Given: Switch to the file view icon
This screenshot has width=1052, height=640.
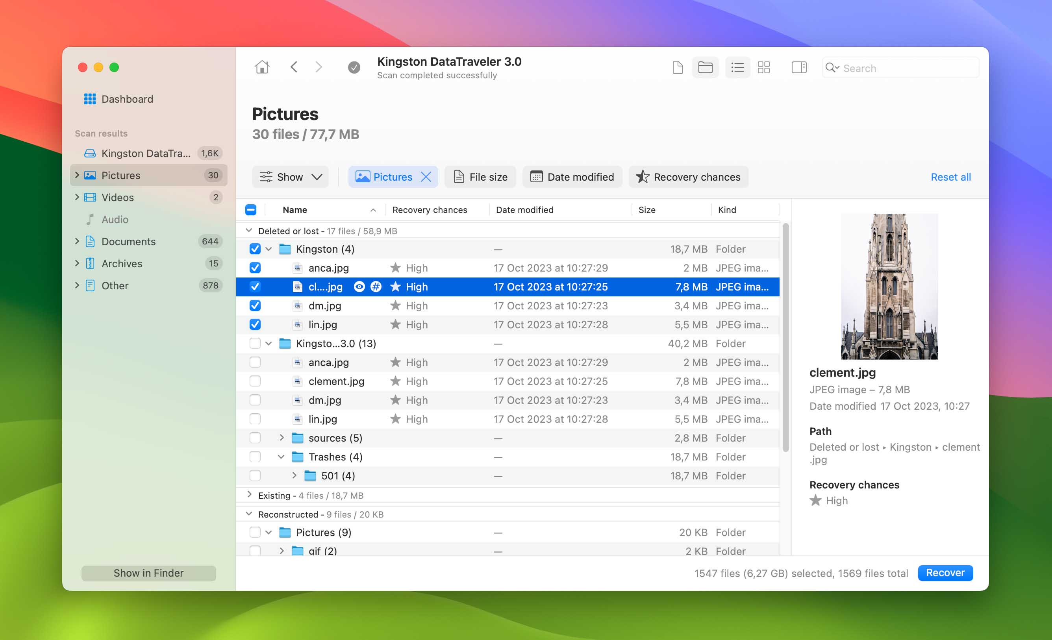Looking at the screenshot, I should [678, 67].
